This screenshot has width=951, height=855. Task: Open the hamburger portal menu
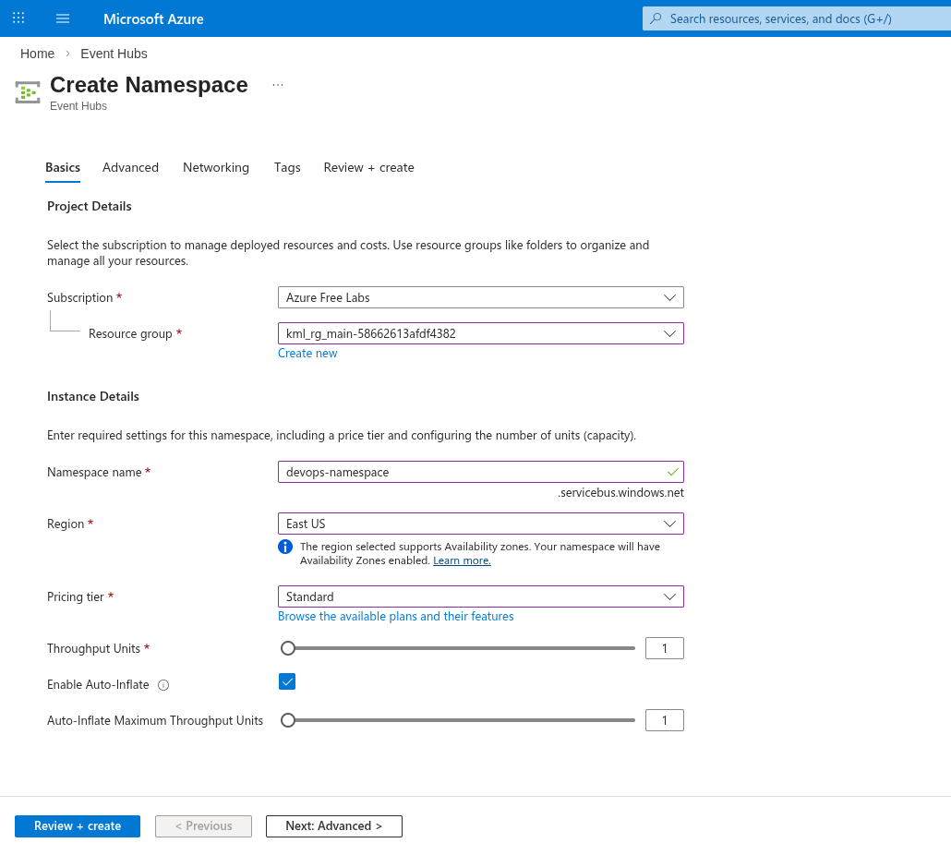63,18
